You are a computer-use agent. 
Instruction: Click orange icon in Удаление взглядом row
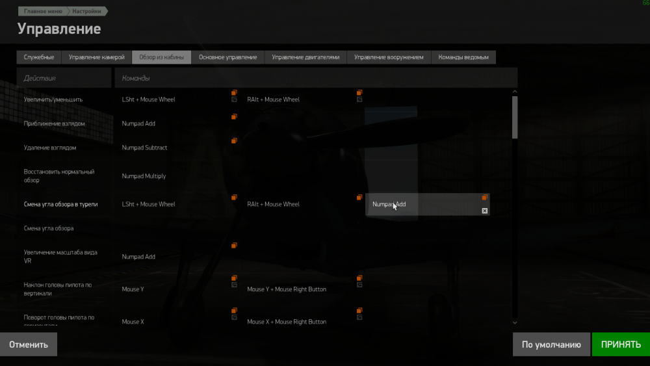click(234, 141)
